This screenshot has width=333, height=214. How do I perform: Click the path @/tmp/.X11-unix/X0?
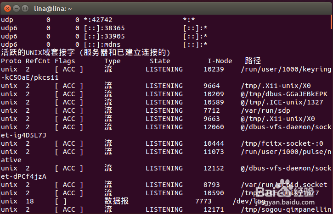click(278, 119)
